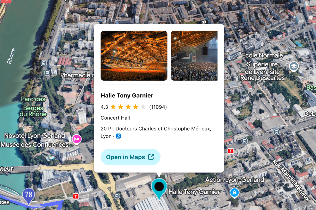The image size is (316, 210).
Task: Click the Rue Marcel Mérieux street label
Action: coord(291,180)
